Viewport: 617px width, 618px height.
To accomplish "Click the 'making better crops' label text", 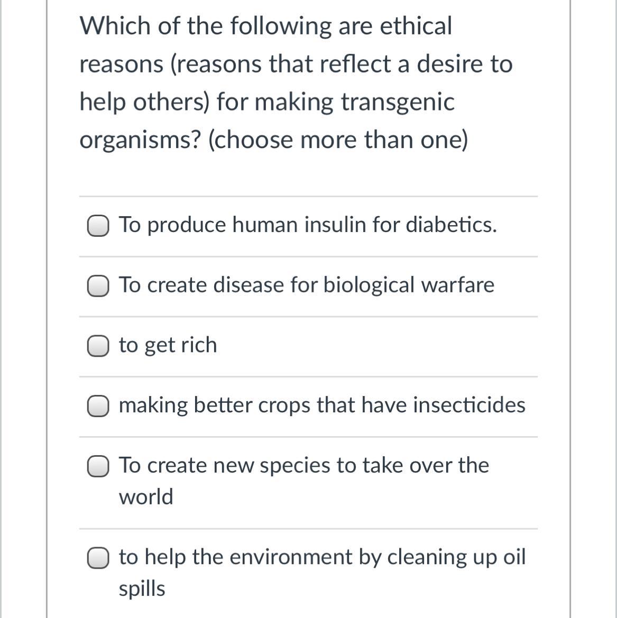I will 321,405.
